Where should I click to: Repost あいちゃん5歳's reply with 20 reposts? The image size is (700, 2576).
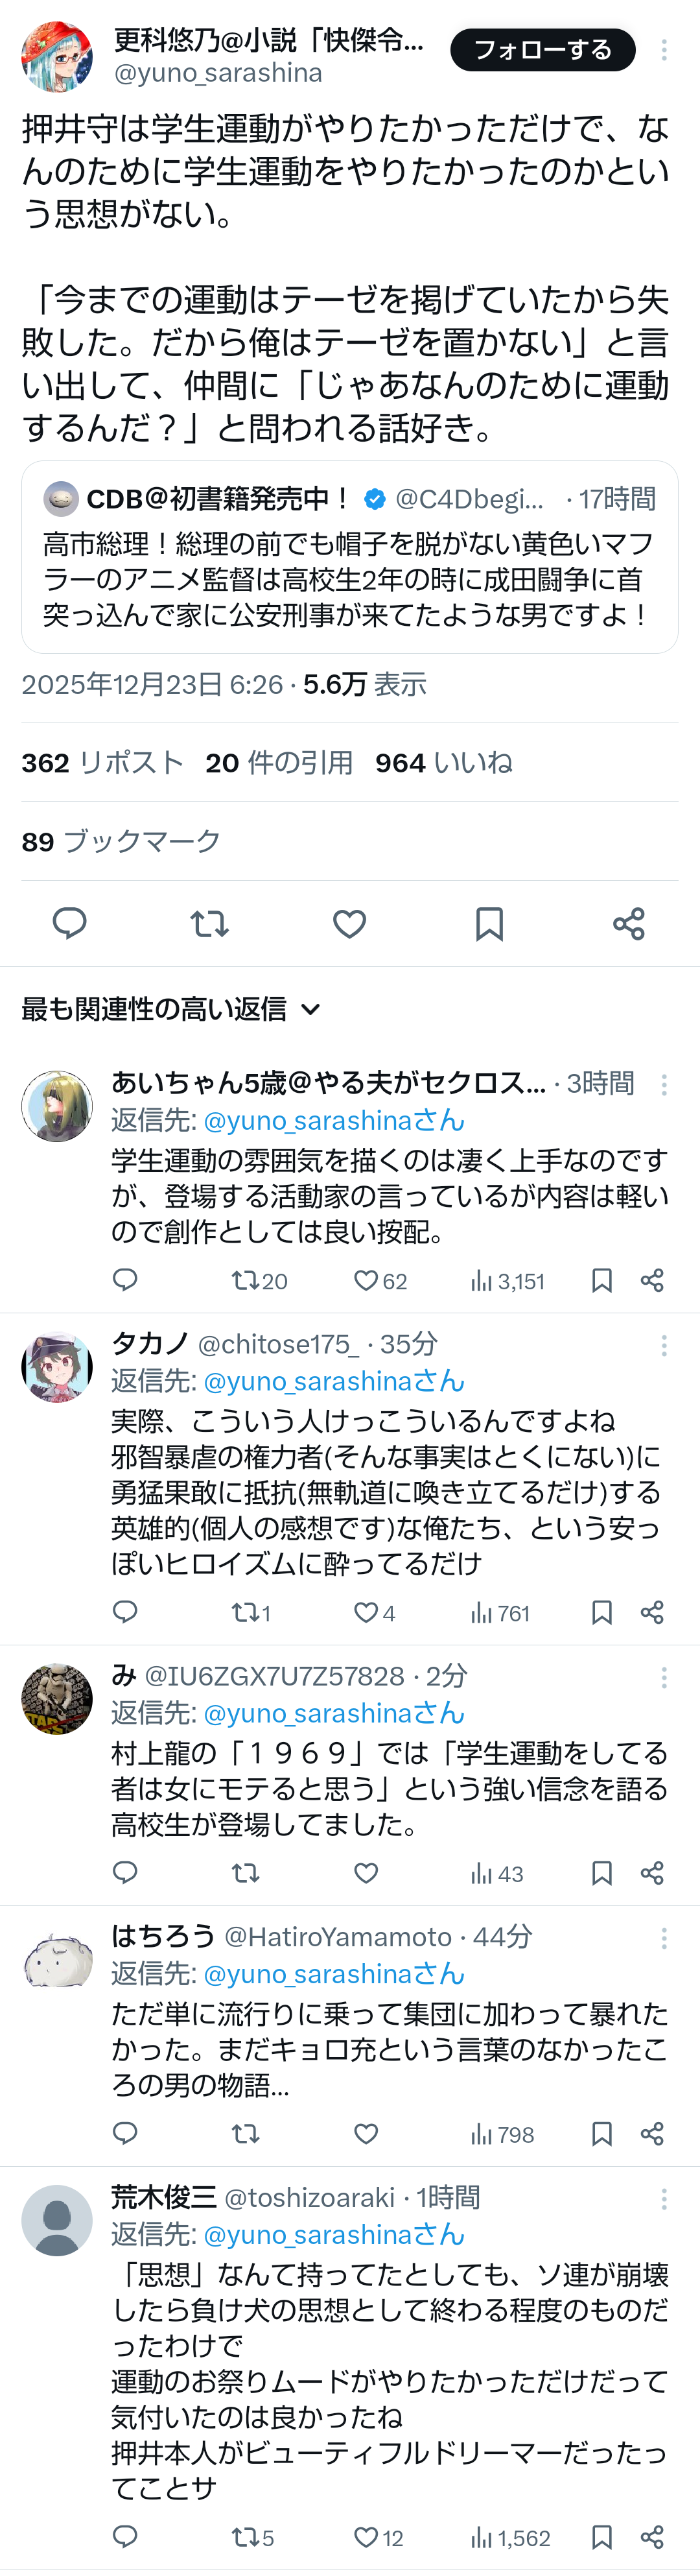coord(246,1280)
